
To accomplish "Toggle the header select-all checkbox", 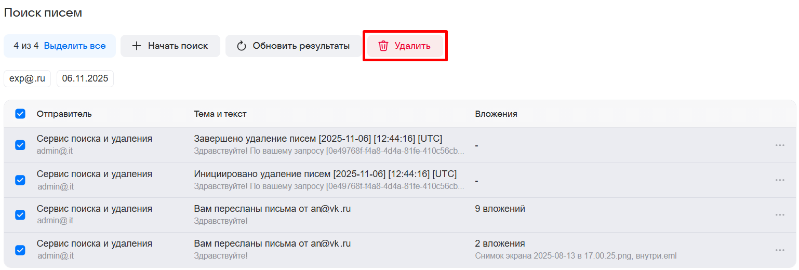I will coord(20,114).
